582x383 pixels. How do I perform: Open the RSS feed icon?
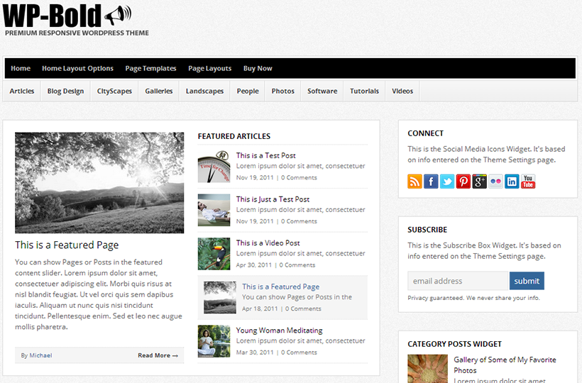coord(414,182)
